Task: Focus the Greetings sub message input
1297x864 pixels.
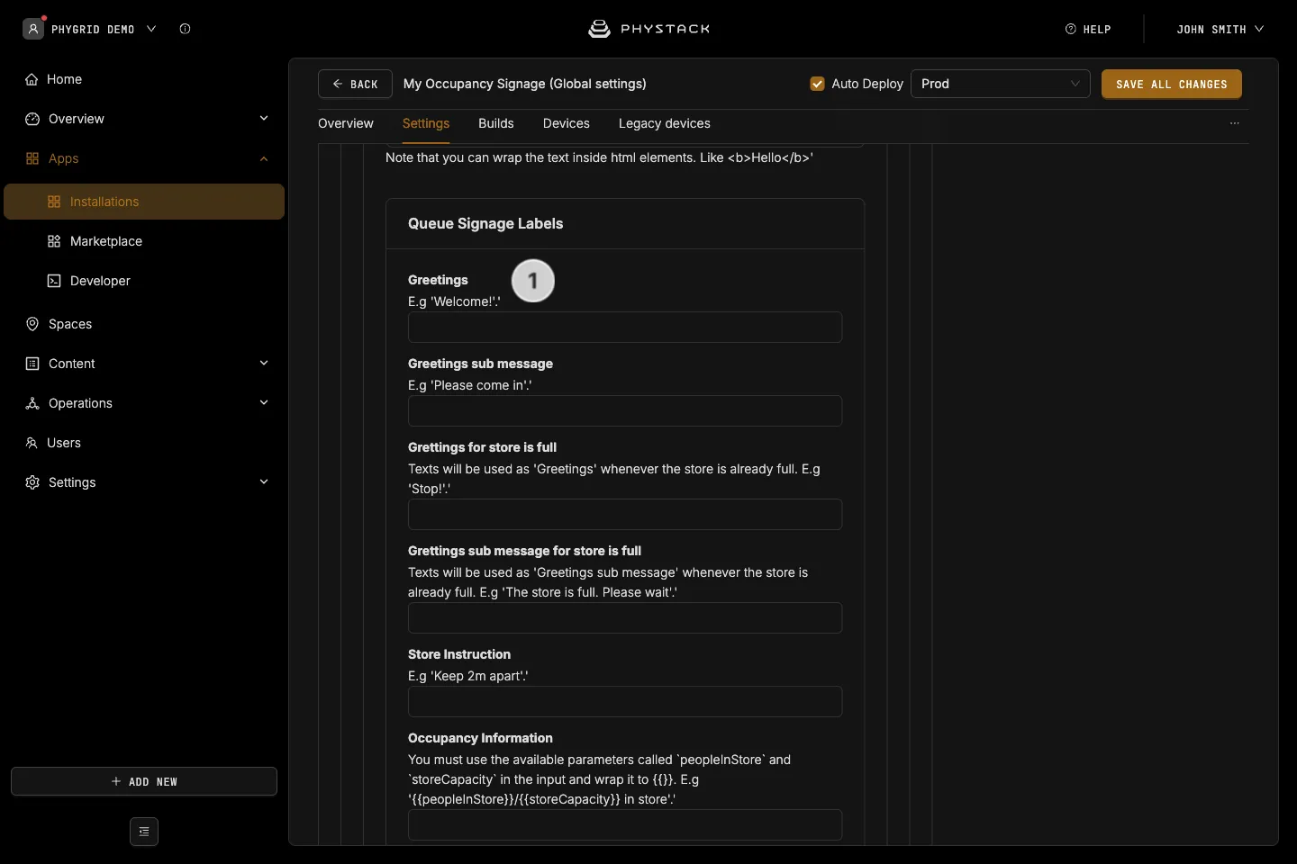Action: (x=625, y=411)
